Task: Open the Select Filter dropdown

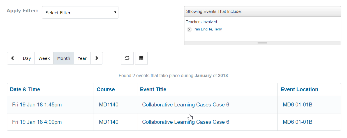Action: (80, 13)
